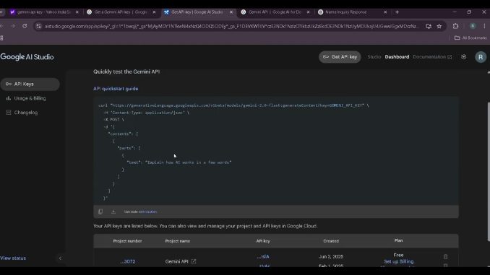The image size is (490, 275).
Task: Select API Keys in the sidebar
Action: [x=30, y=84]
